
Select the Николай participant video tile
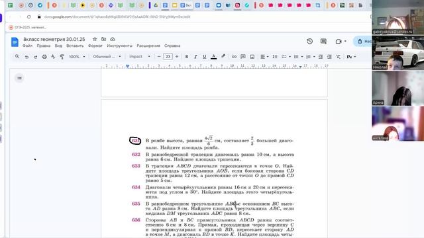pyautogui.click(x=397, y=53)
